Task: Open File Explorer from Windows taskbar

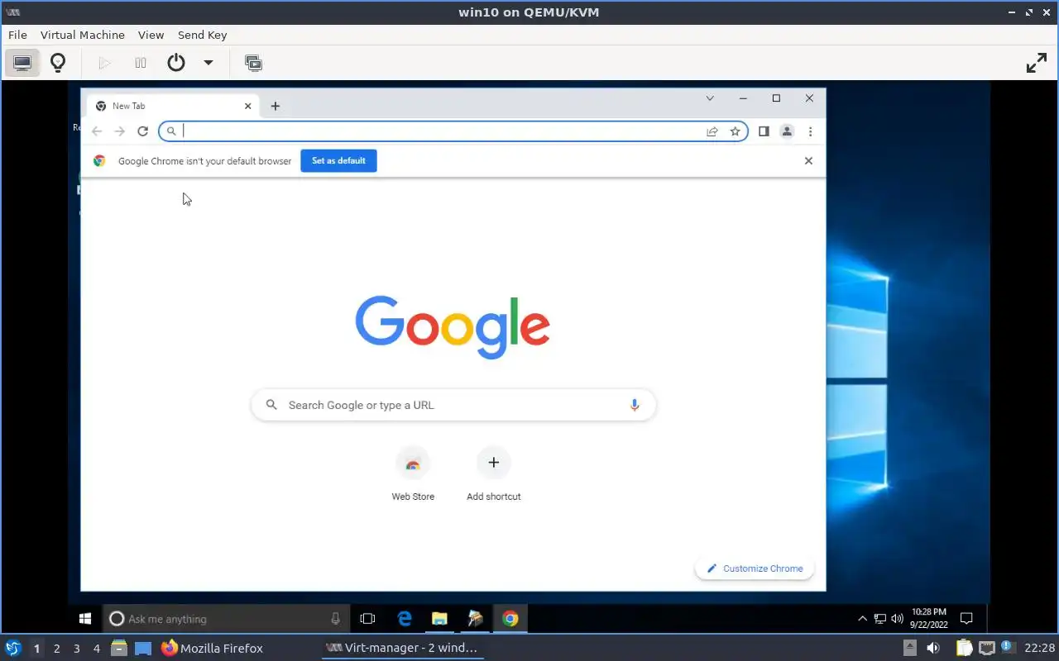Action: tap(439, 618)
